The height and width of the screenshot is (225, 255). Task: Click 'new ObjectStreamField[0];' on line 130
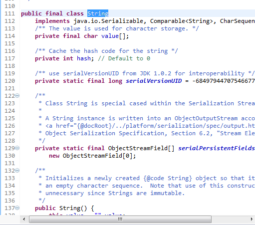click(92, 156)
